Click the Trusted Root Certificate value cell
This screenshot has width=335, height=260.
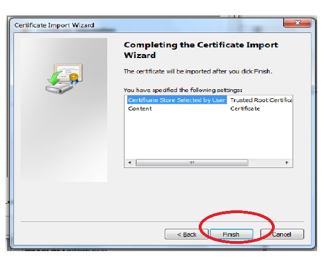(x=261, y=100)
